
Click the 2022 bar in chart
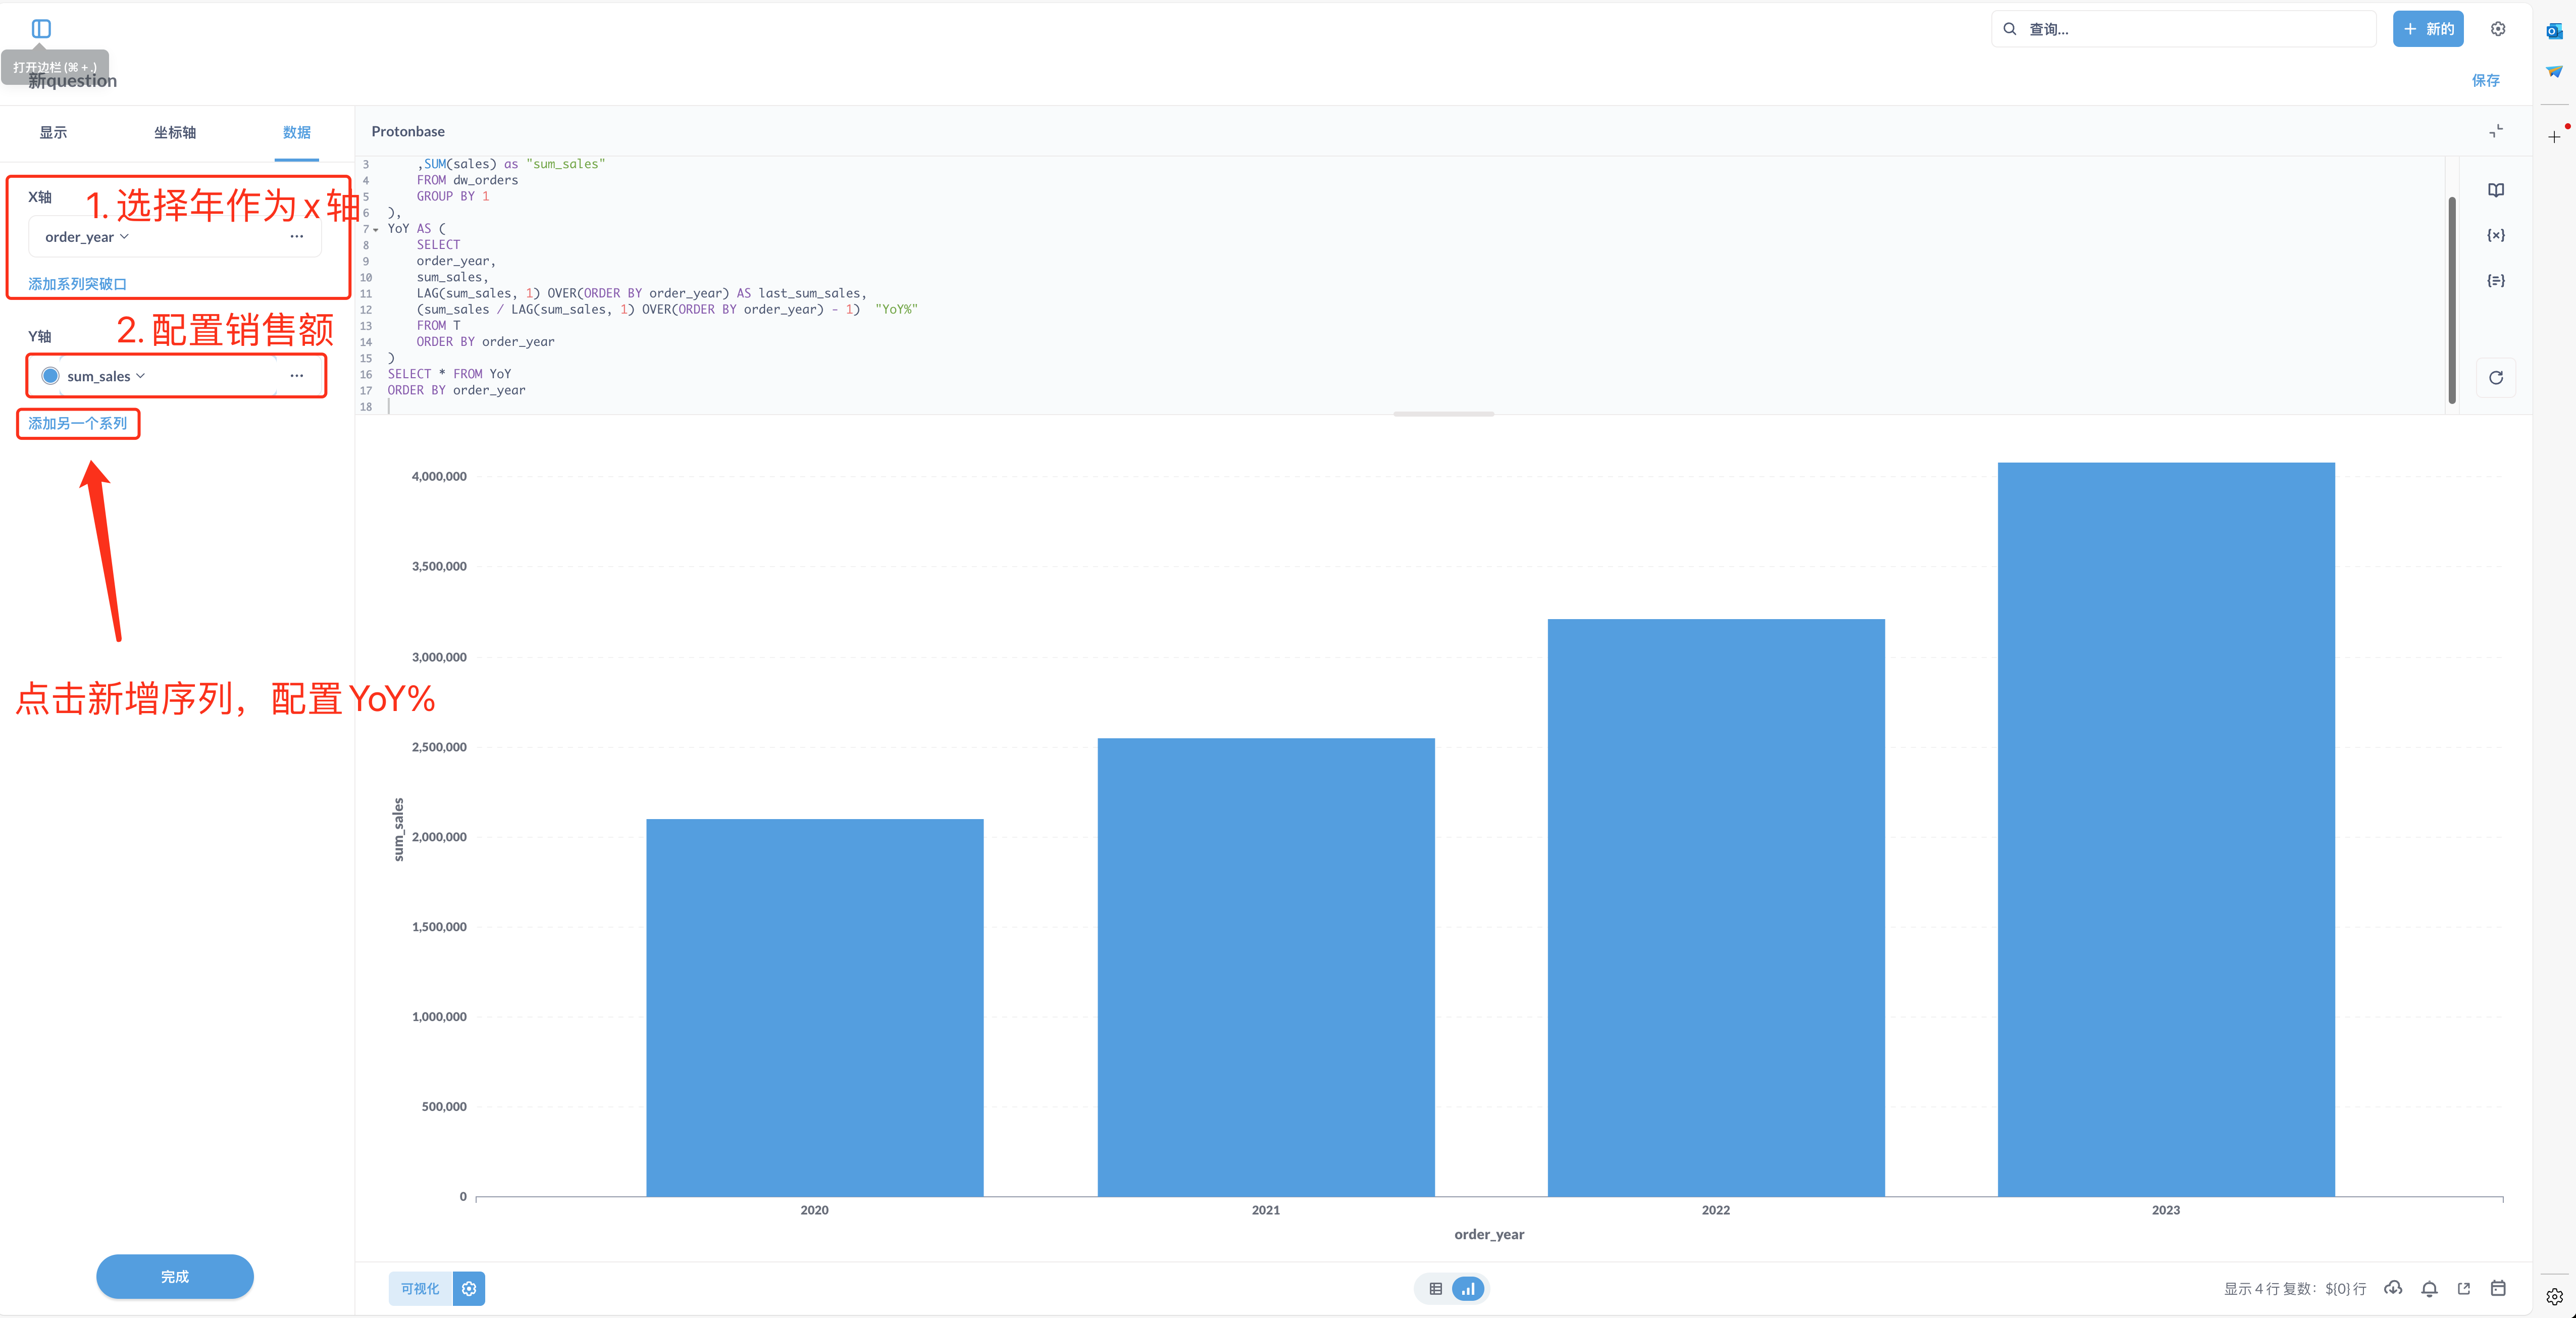[1716, 907]
